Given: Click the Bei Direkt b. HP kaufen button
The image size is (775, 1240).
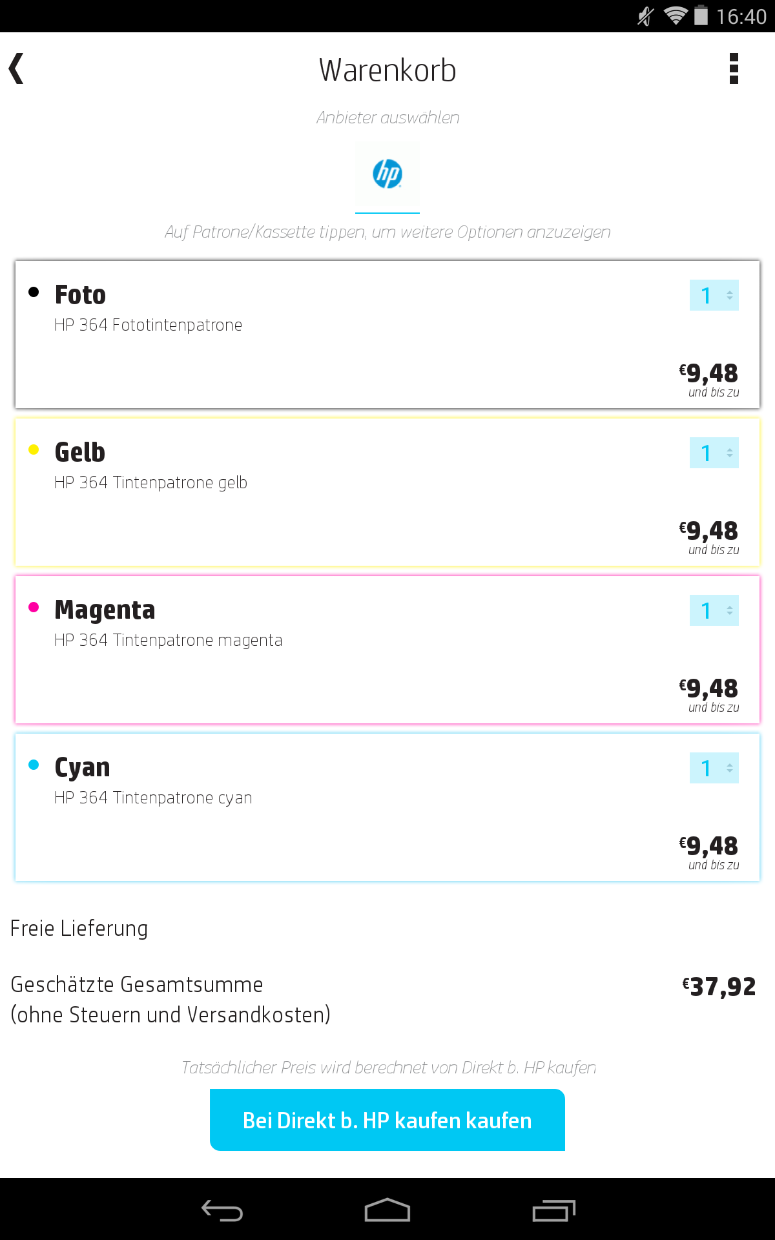Looking at the screenshot, I should point(387,1120).
